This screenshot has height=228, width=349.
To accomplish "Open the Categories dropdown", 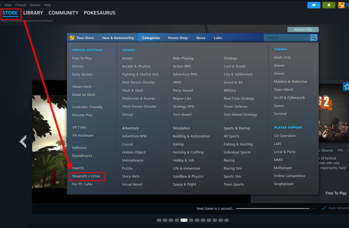I will click(151, 38).
